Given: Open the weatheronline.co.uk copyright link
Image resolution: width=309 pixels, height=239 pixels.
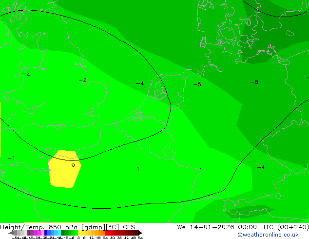Looking at the screenshot, I should (268, 235).
